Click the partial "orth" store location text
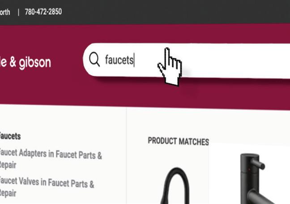 pos(5,12)
